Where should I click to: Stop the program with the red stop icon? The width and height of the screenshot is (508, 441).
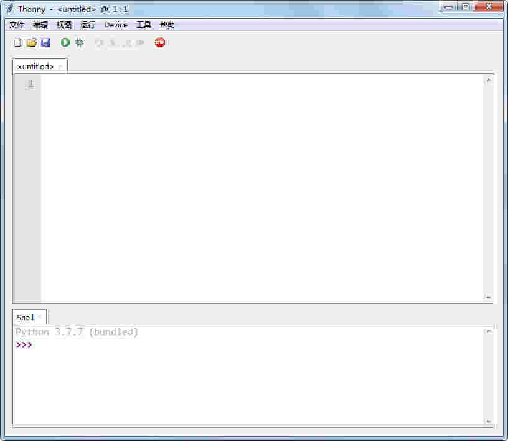pos(160,42)
